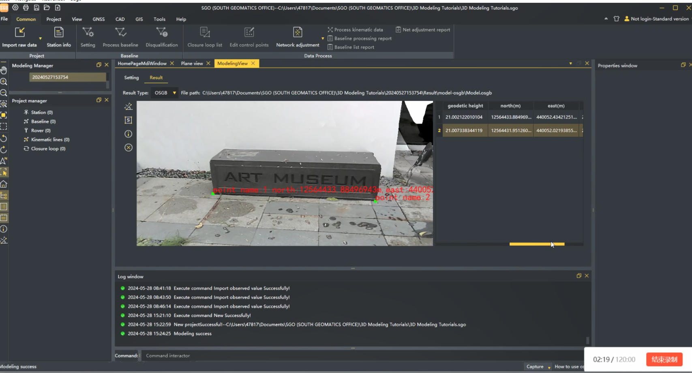Switch to the Setting tab

pyautogui.click(x=131, y=77)
